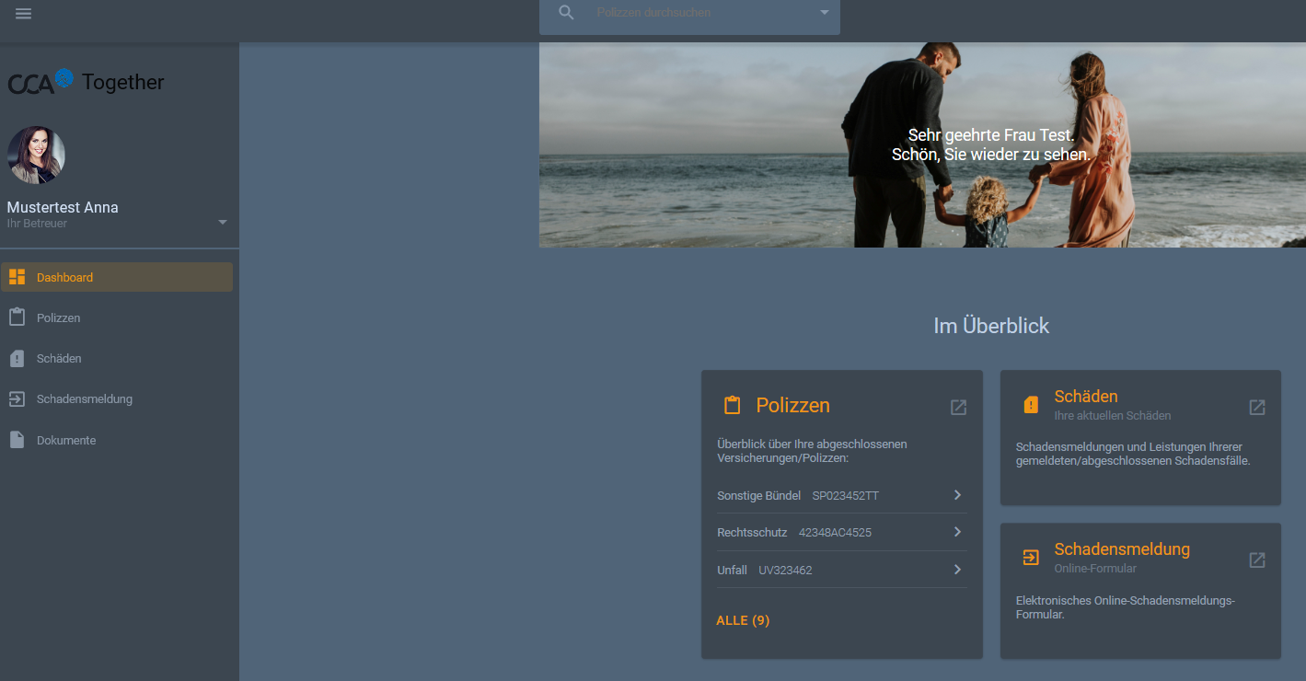Expand the Rechtsschutz 42348AC4525 chevron
1306x681 pixels.
click(957, 532)
